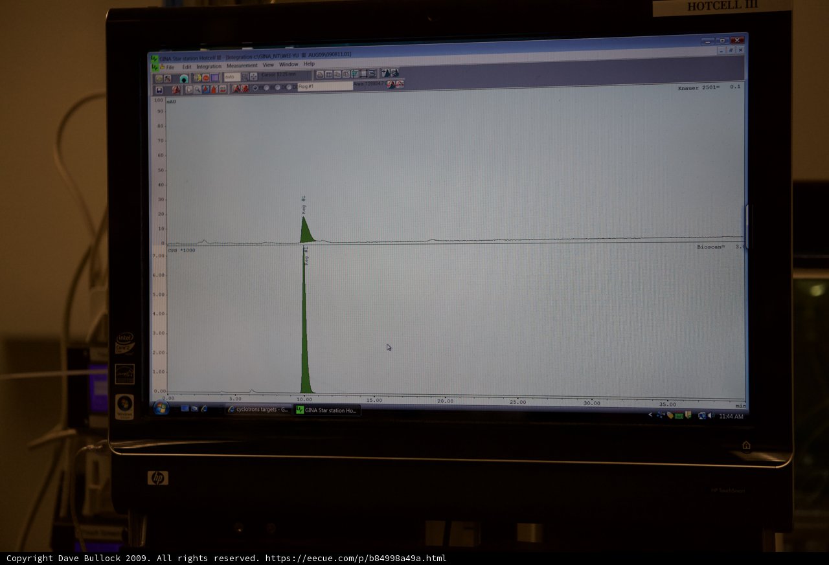
Task: Switch to 'cyclotrons targets' taskbar window
Action: 258,410
